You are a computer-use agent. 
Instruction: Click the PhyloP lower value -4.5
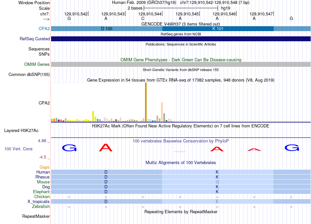pyautogui.click(x=43, y=157)
